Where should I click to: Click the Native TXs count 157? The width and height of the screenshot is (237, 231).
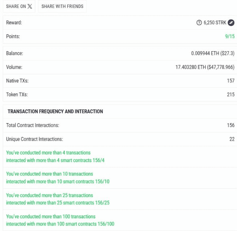231,81
